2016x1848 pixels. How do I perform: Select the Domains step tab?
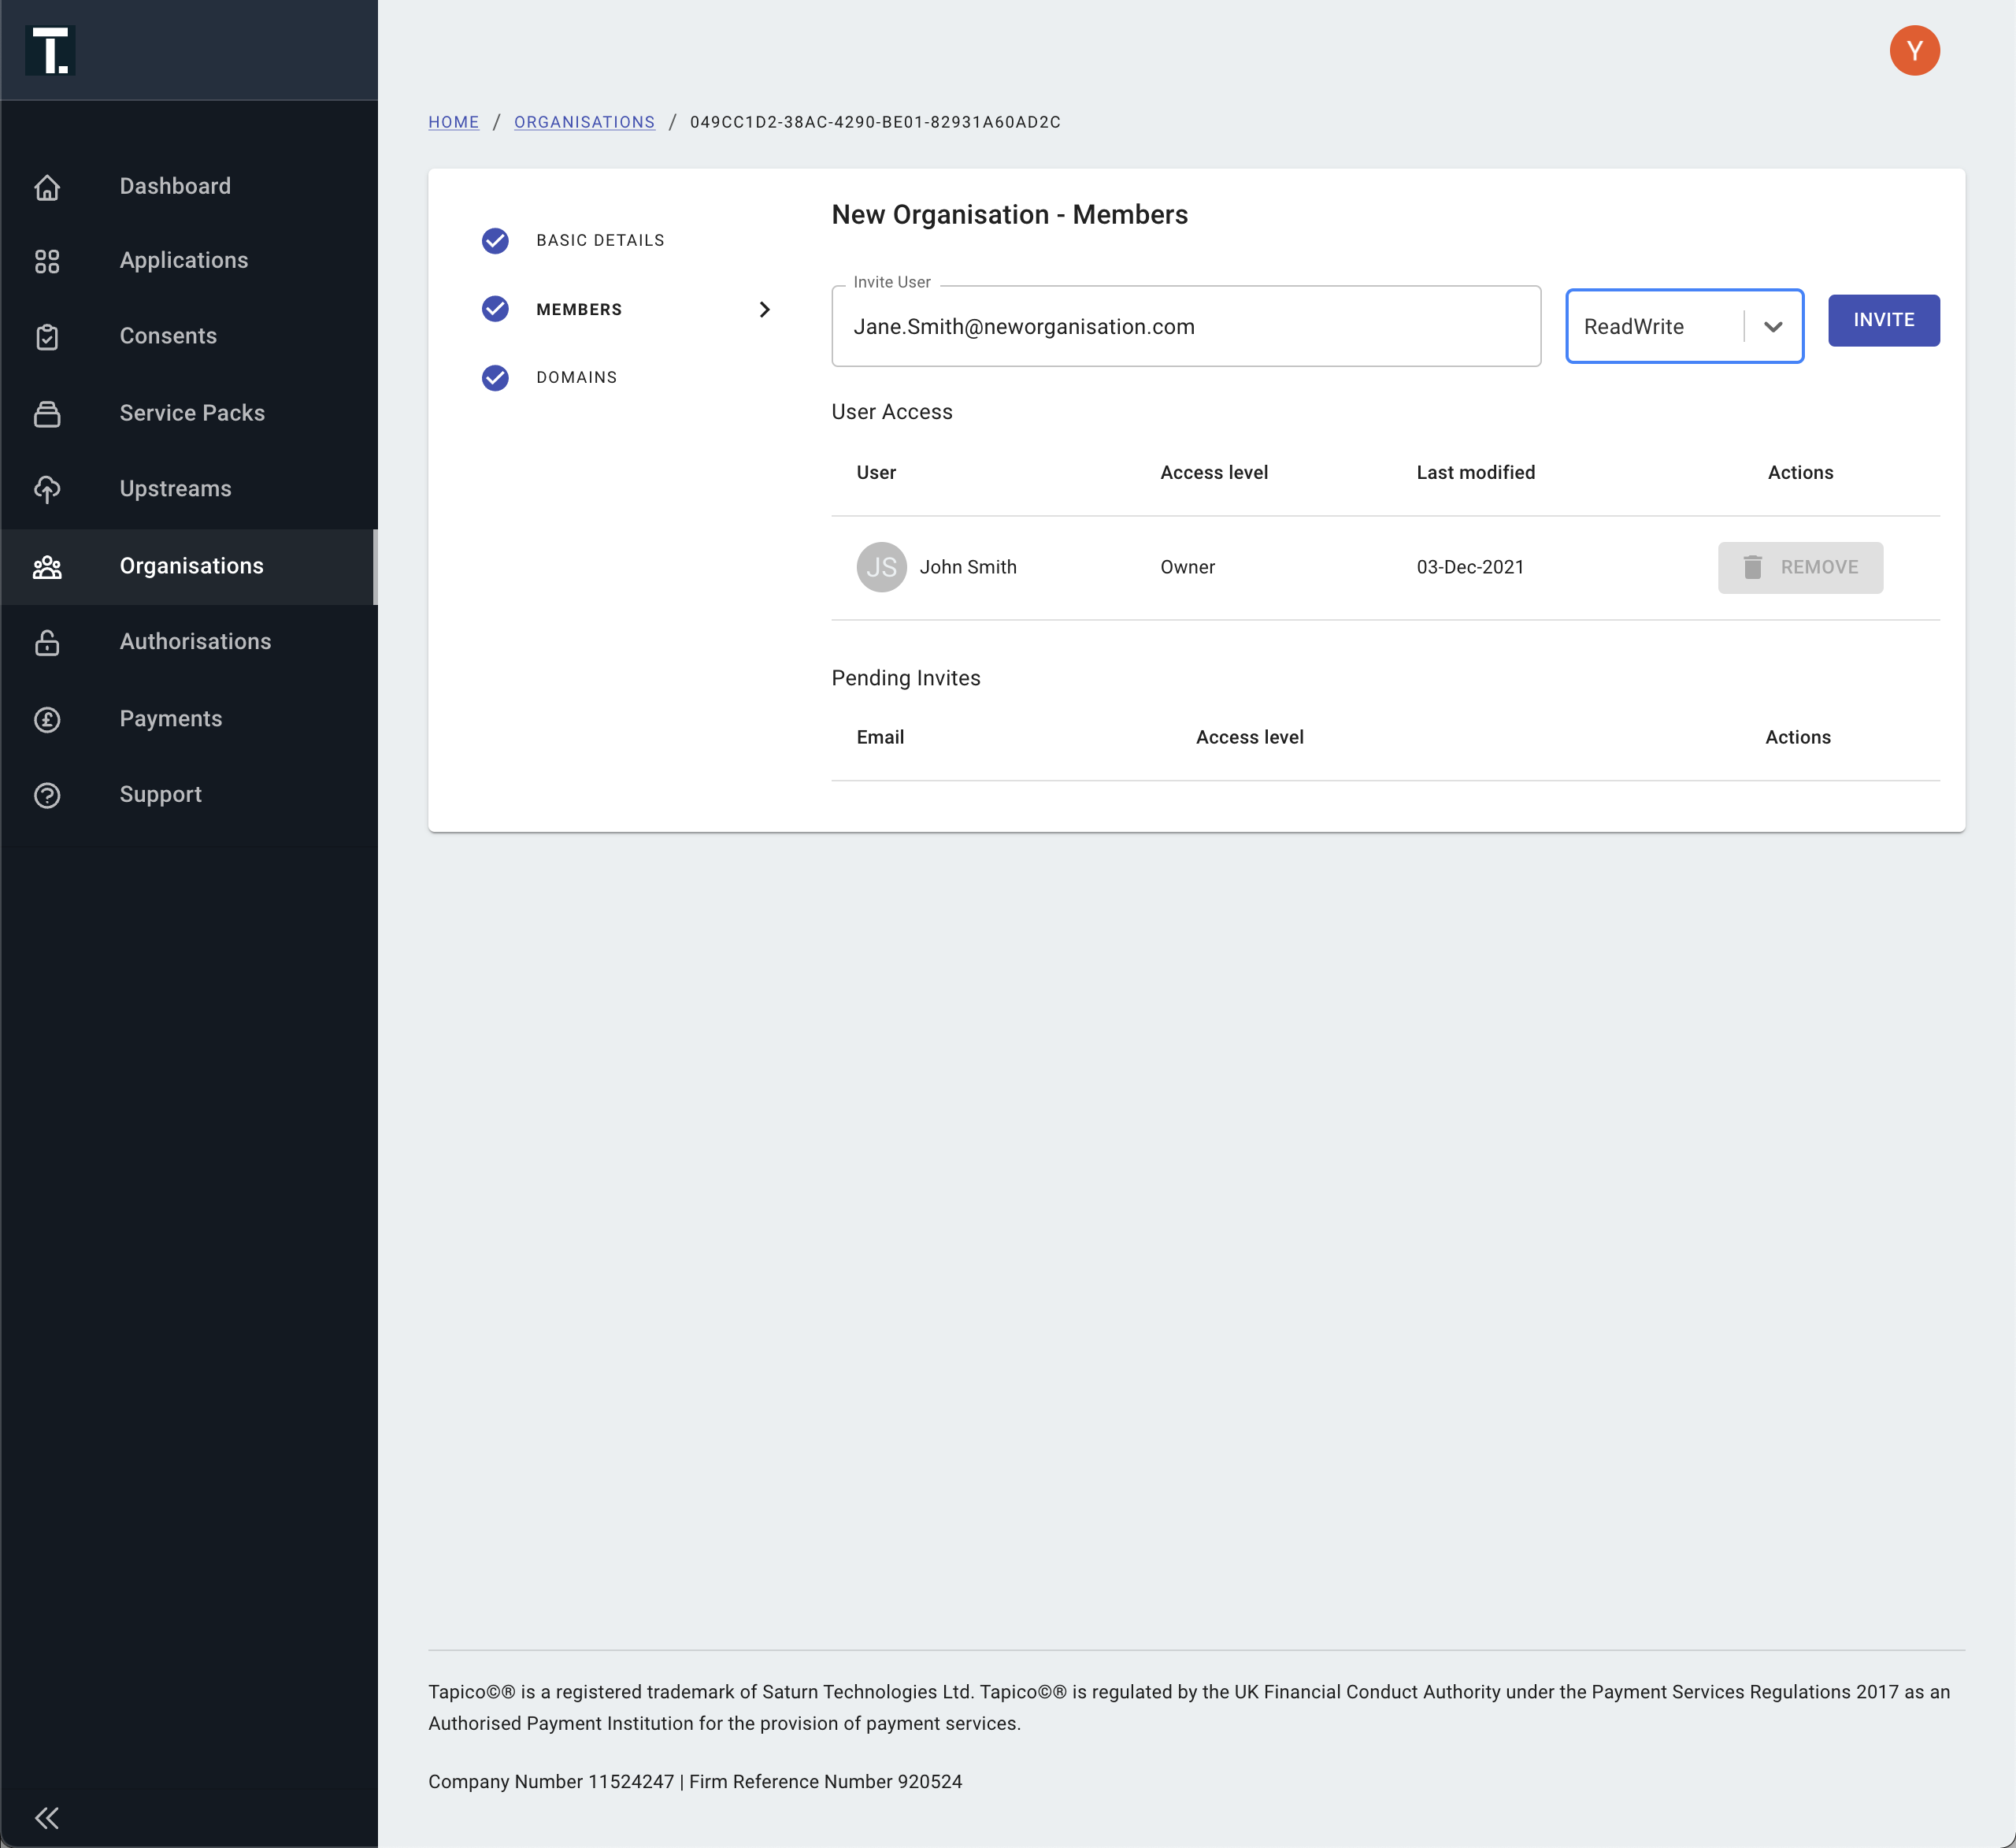[576, 377]
